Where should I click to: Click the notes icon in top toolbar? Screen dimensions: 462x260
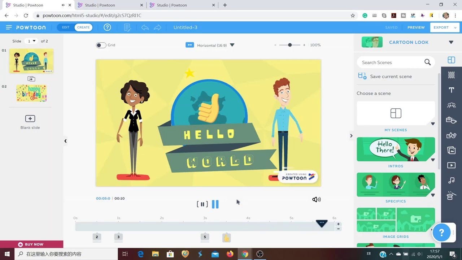(x=127, y=27)
